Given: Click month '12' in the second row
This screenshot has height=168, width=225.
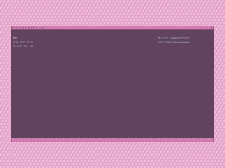Looking at the screenshot, I should [32, 46].
